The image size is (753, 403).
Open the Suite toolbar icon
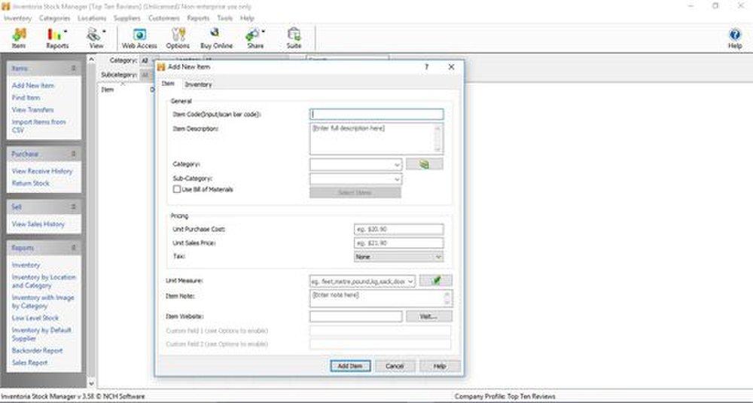pyautogui.click(x=294, y=38)
